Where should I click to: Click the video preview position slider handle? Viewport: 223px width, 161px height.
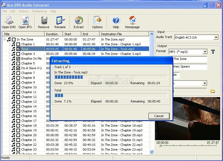(x=160, y=146)
